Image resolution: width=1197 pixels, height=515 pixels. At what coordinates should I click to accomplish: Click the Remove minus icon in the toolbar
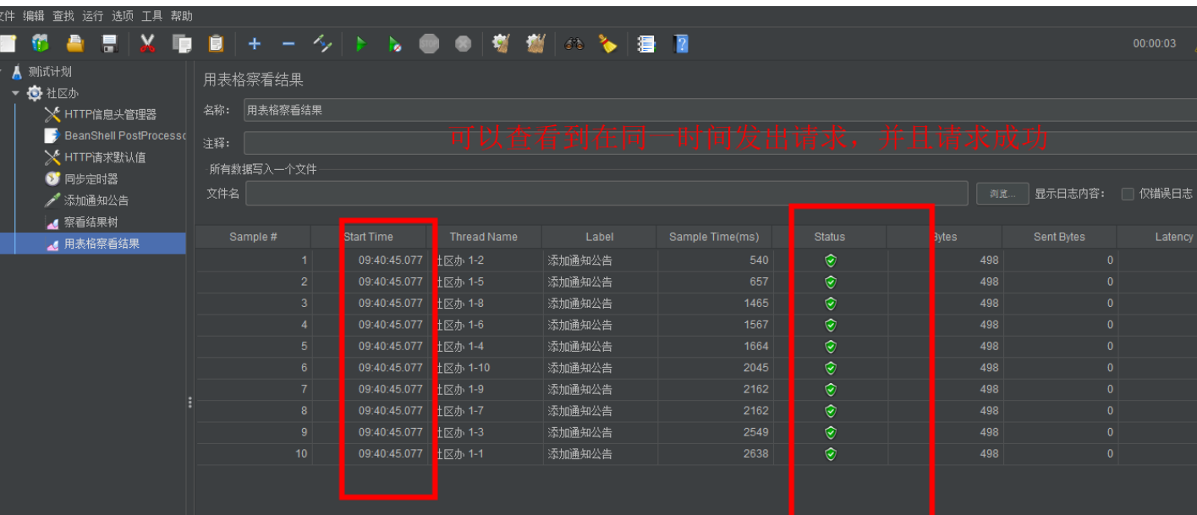click(288, 43)
